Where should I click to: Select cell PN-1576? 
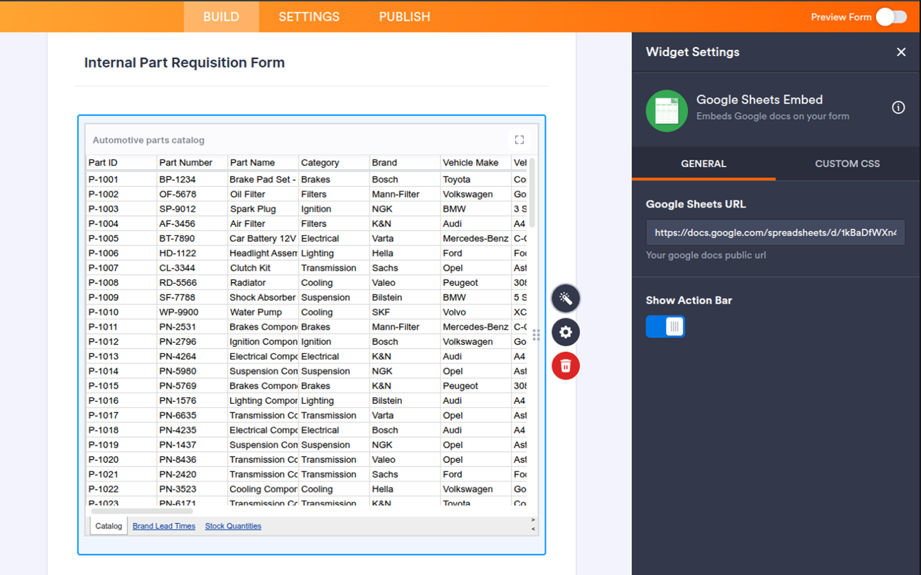coord(192,401)
